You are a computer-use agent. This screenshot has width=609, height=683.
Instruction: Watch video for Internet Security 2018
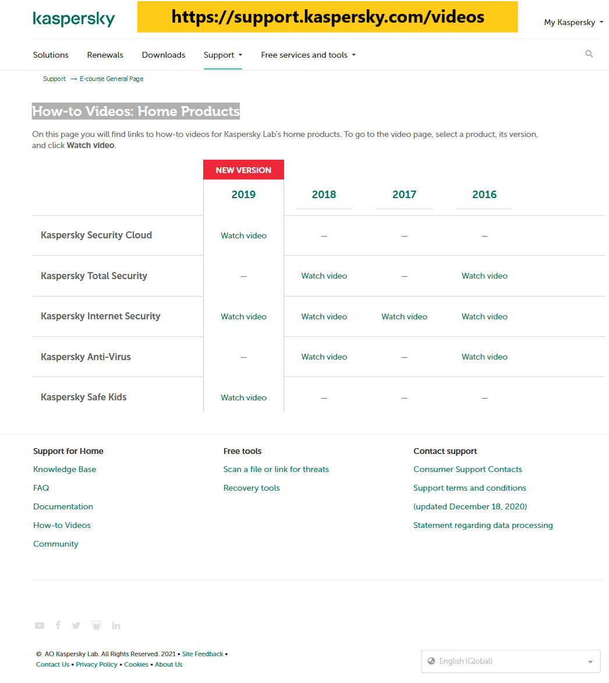click(x=324, y=316)
